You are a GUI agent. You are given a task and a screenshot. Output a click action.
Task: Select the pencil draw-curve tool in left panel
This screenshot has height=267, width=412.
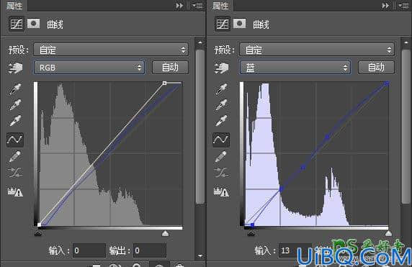click(15, 156)
